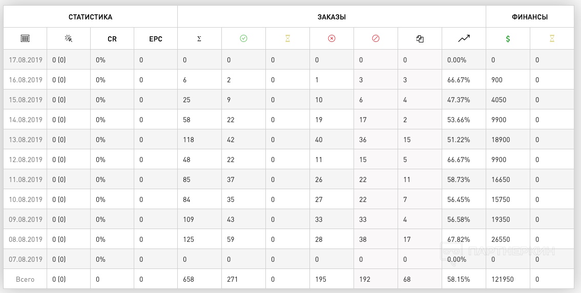The height and width of the screenshot is (293, 581).
Task: Click the duplicate orders copy icon
Action: pyautogui.click(x=420, y=38)
